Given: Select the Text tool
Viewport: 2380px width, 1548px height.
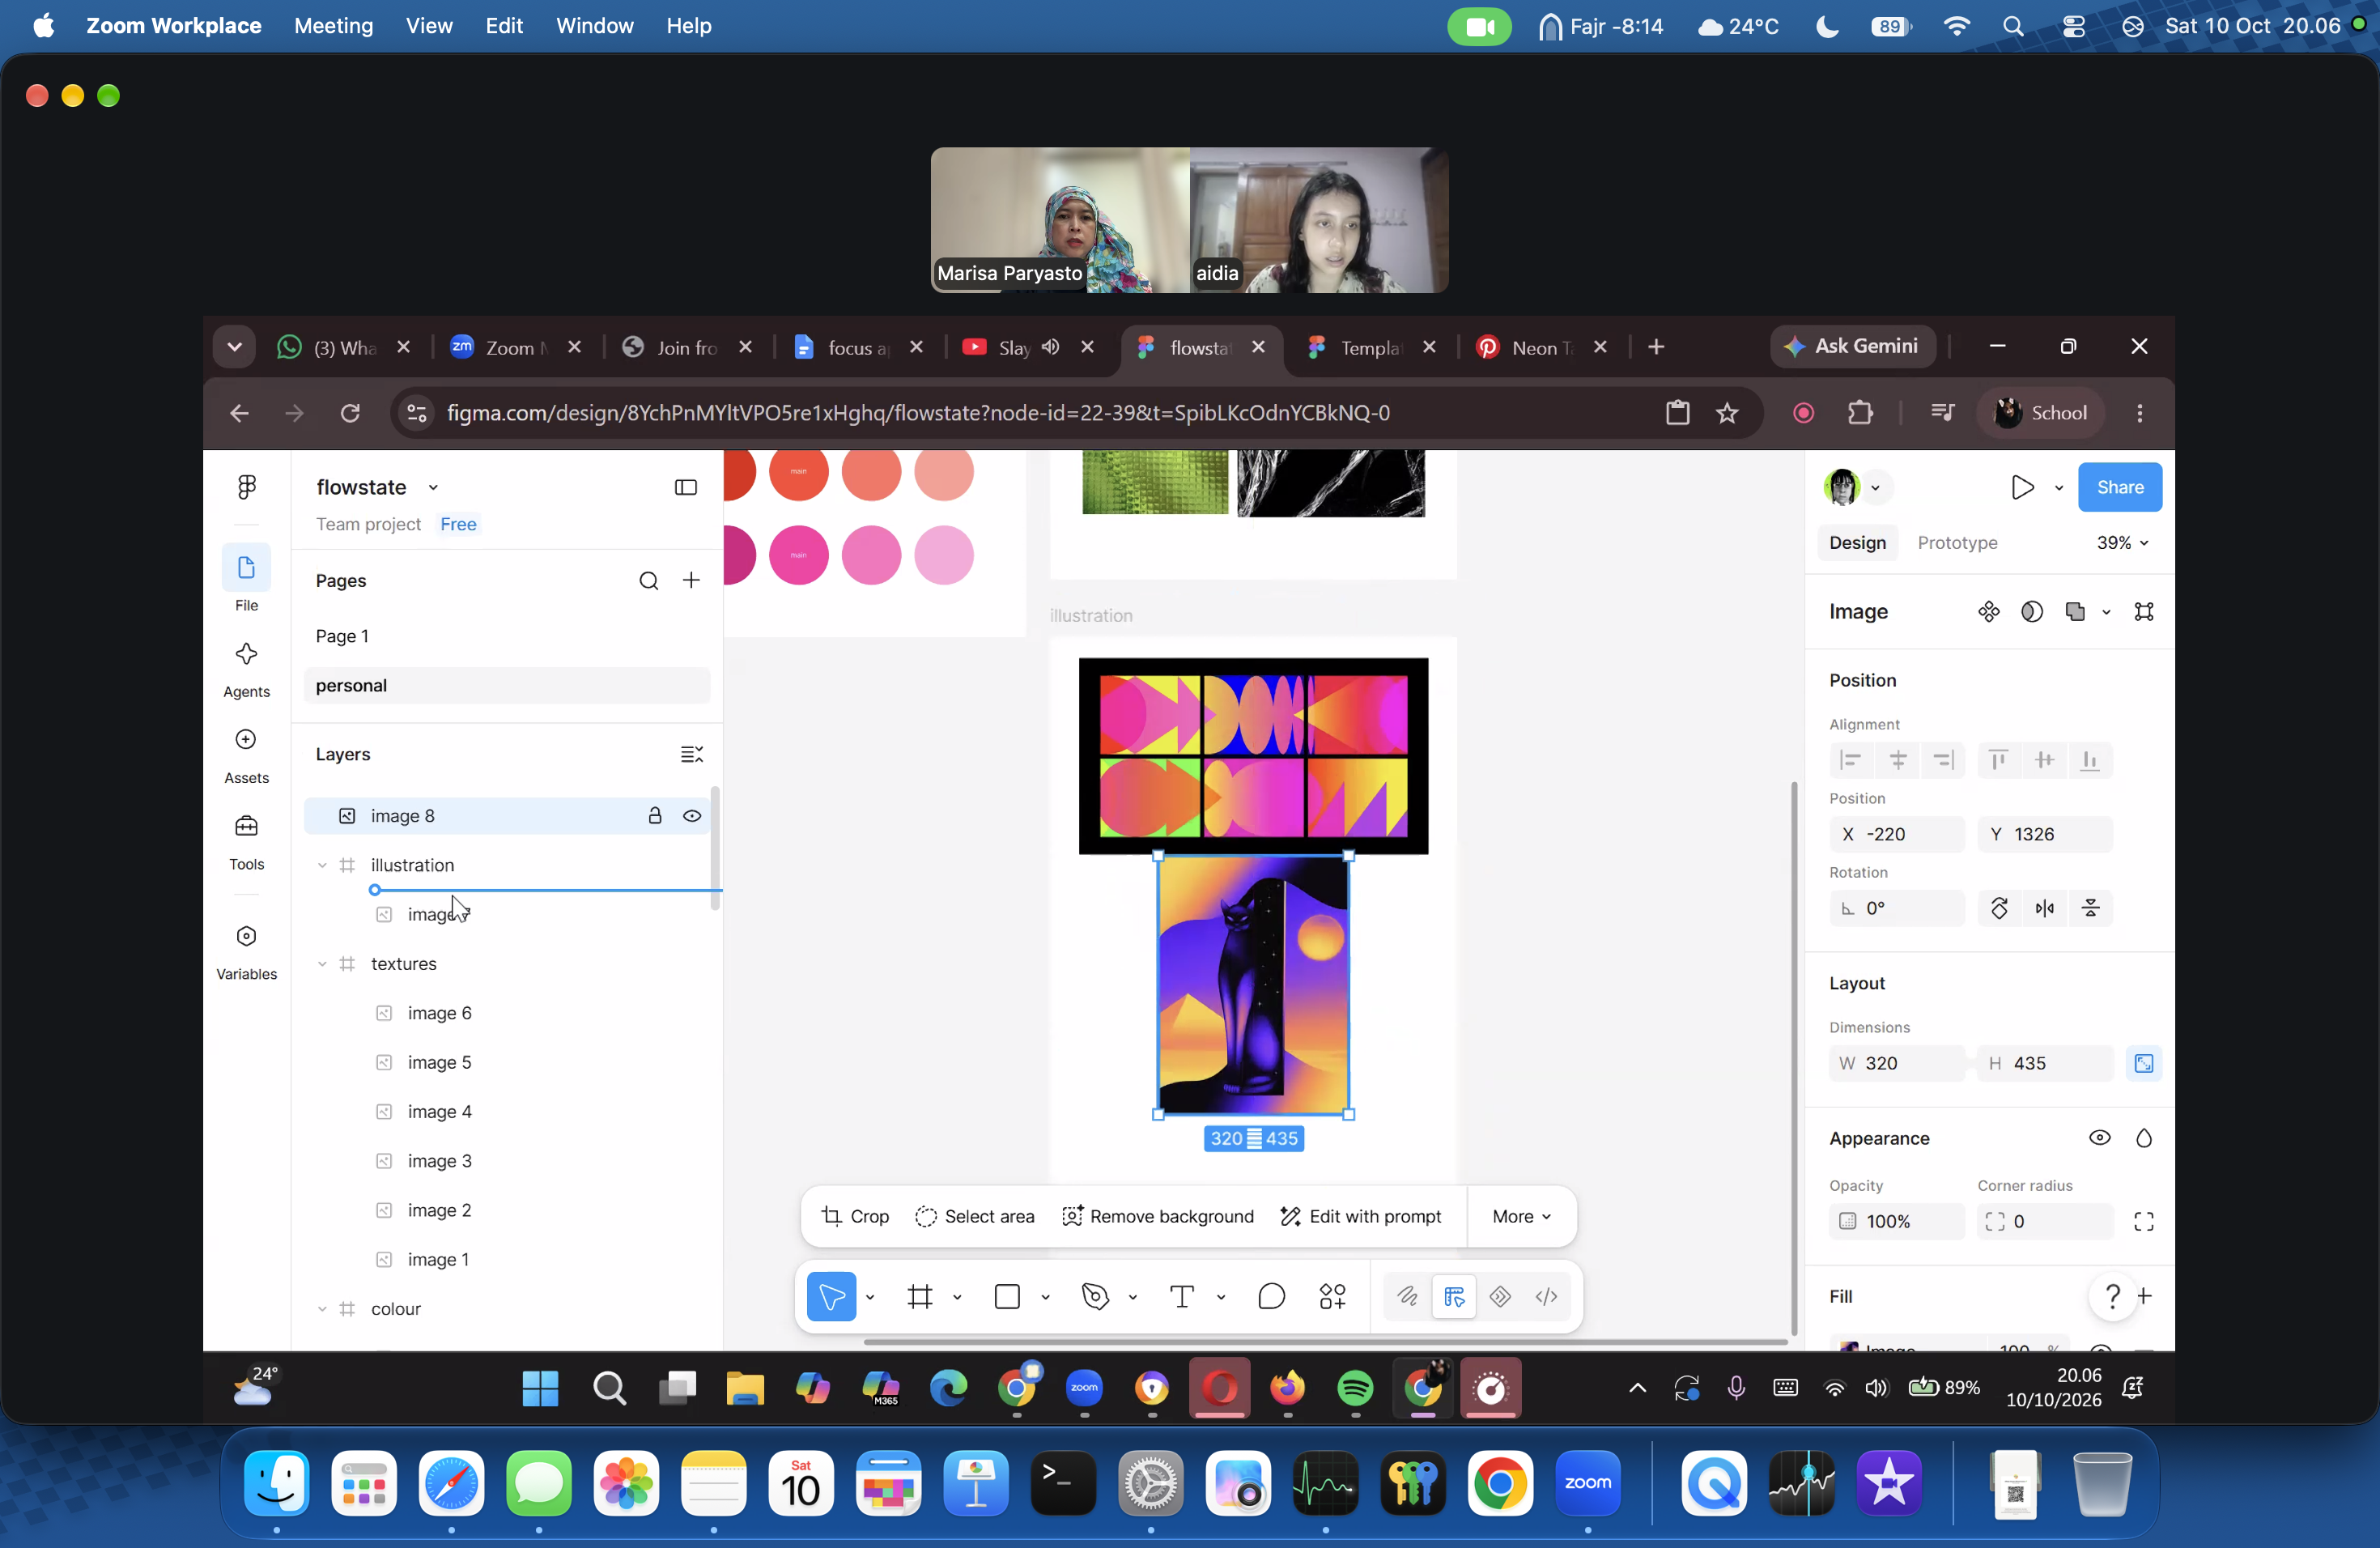Looking at the screenshot, I should [x=1182, y=1296].
